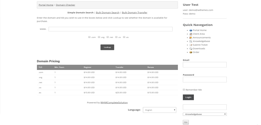The image size is (261, 125).
Task: Click the Client Area house icon
Action: 191,34
